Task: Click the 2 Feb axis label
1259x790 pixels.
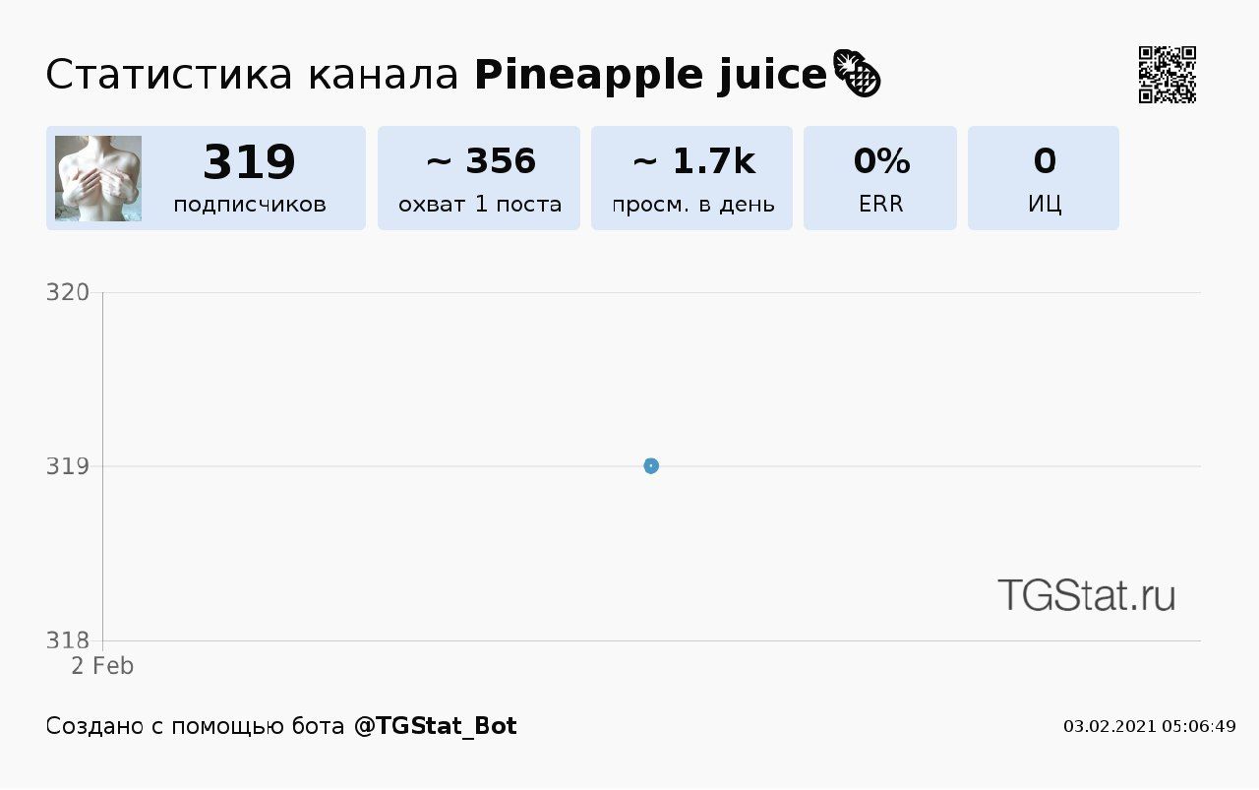Action: (x=102, y=666)
